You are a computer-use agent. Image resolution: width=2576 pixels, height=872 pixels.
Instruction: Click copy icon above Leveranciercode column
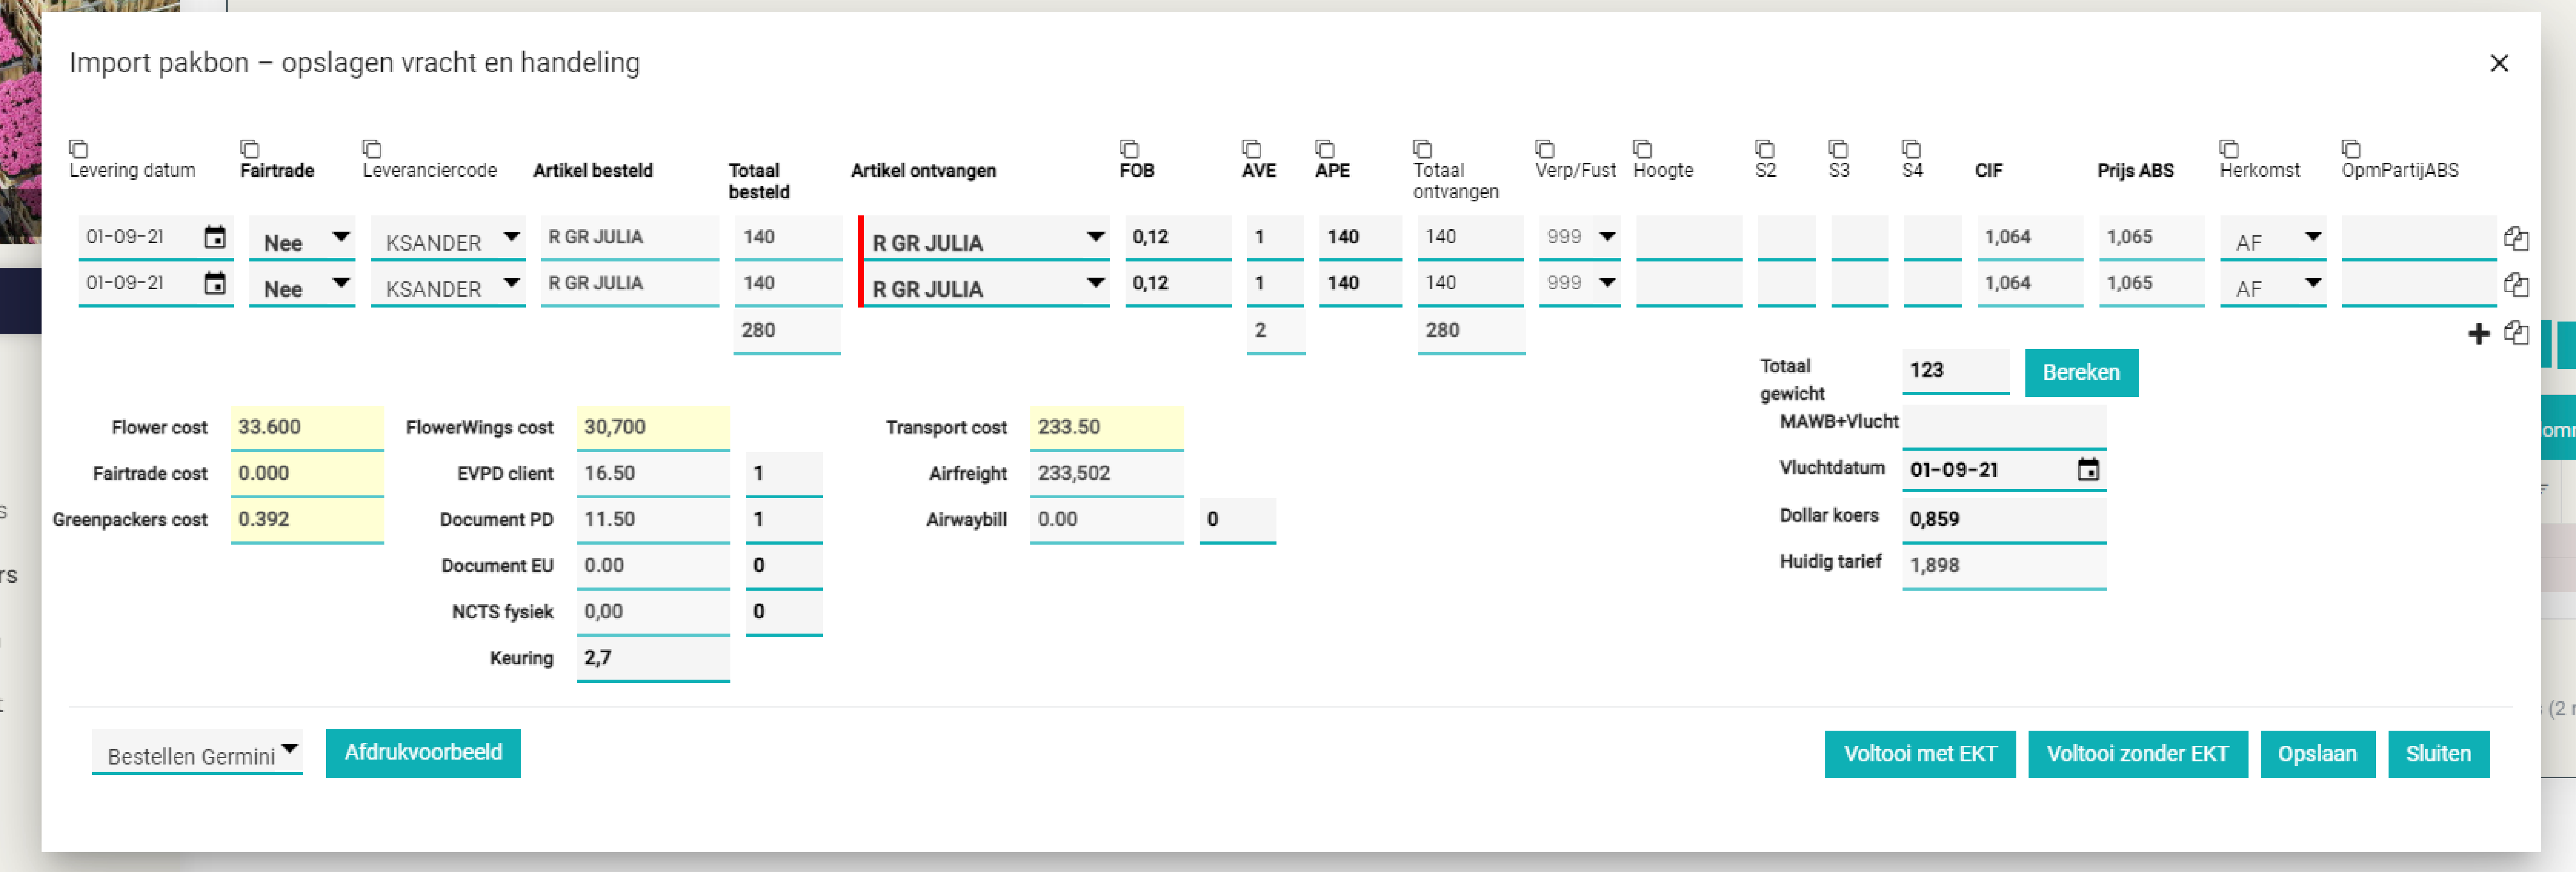pos(372,149)
